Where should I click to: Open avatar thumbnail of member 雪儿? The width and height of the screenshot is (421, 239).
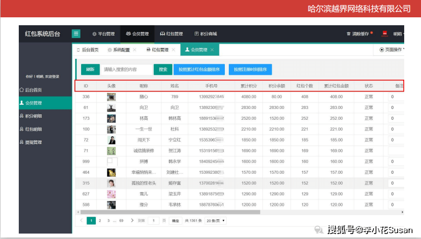pyautogui.click(x=111, y=194)
